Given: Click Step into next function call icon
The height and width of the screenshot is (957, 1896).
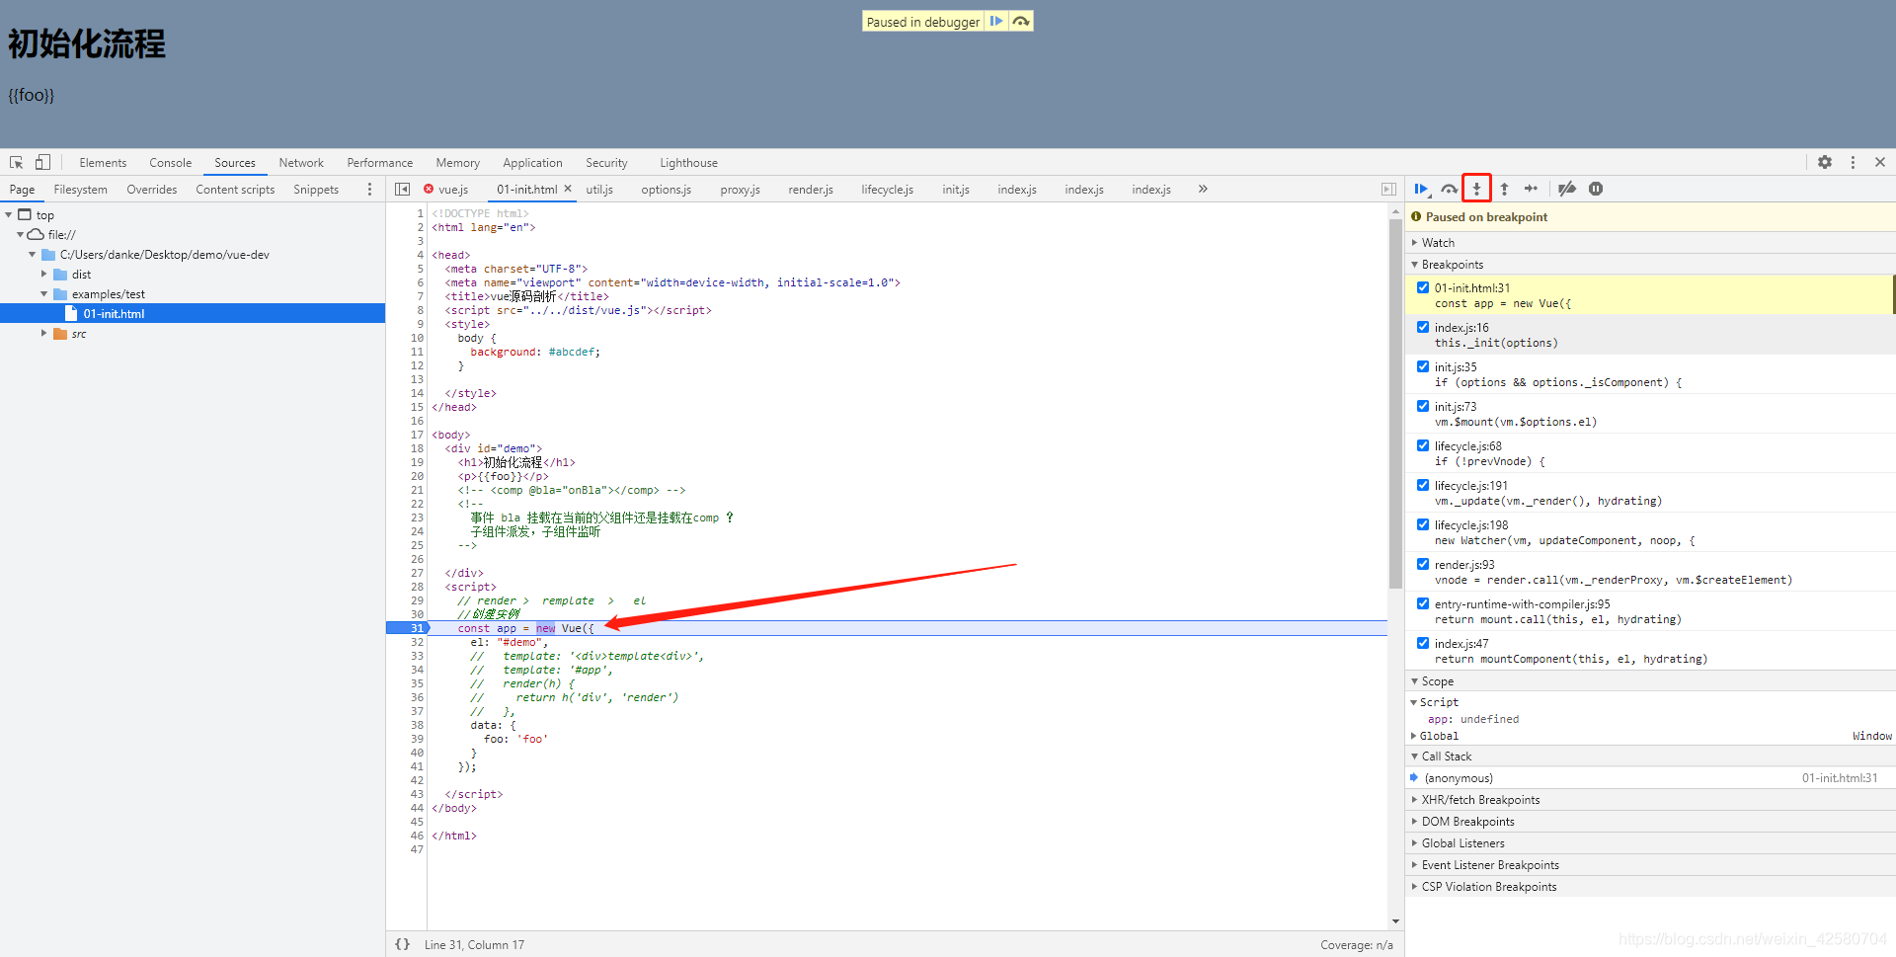Looking at the screenshot, I should tap(1476, 189).
